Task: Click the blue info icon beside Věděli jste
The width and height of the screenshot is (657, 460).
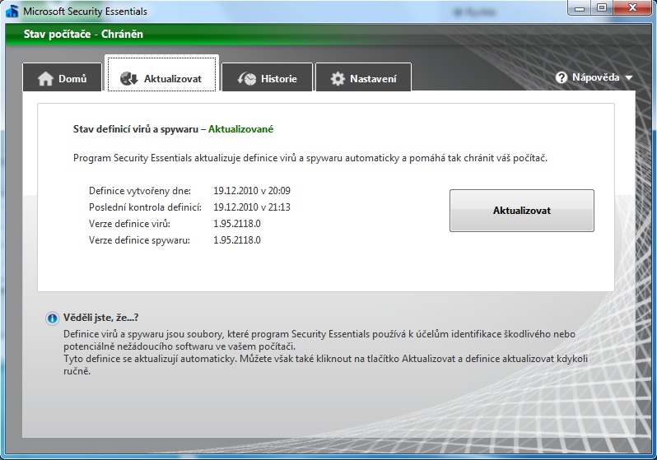Action: click(52, 318)
